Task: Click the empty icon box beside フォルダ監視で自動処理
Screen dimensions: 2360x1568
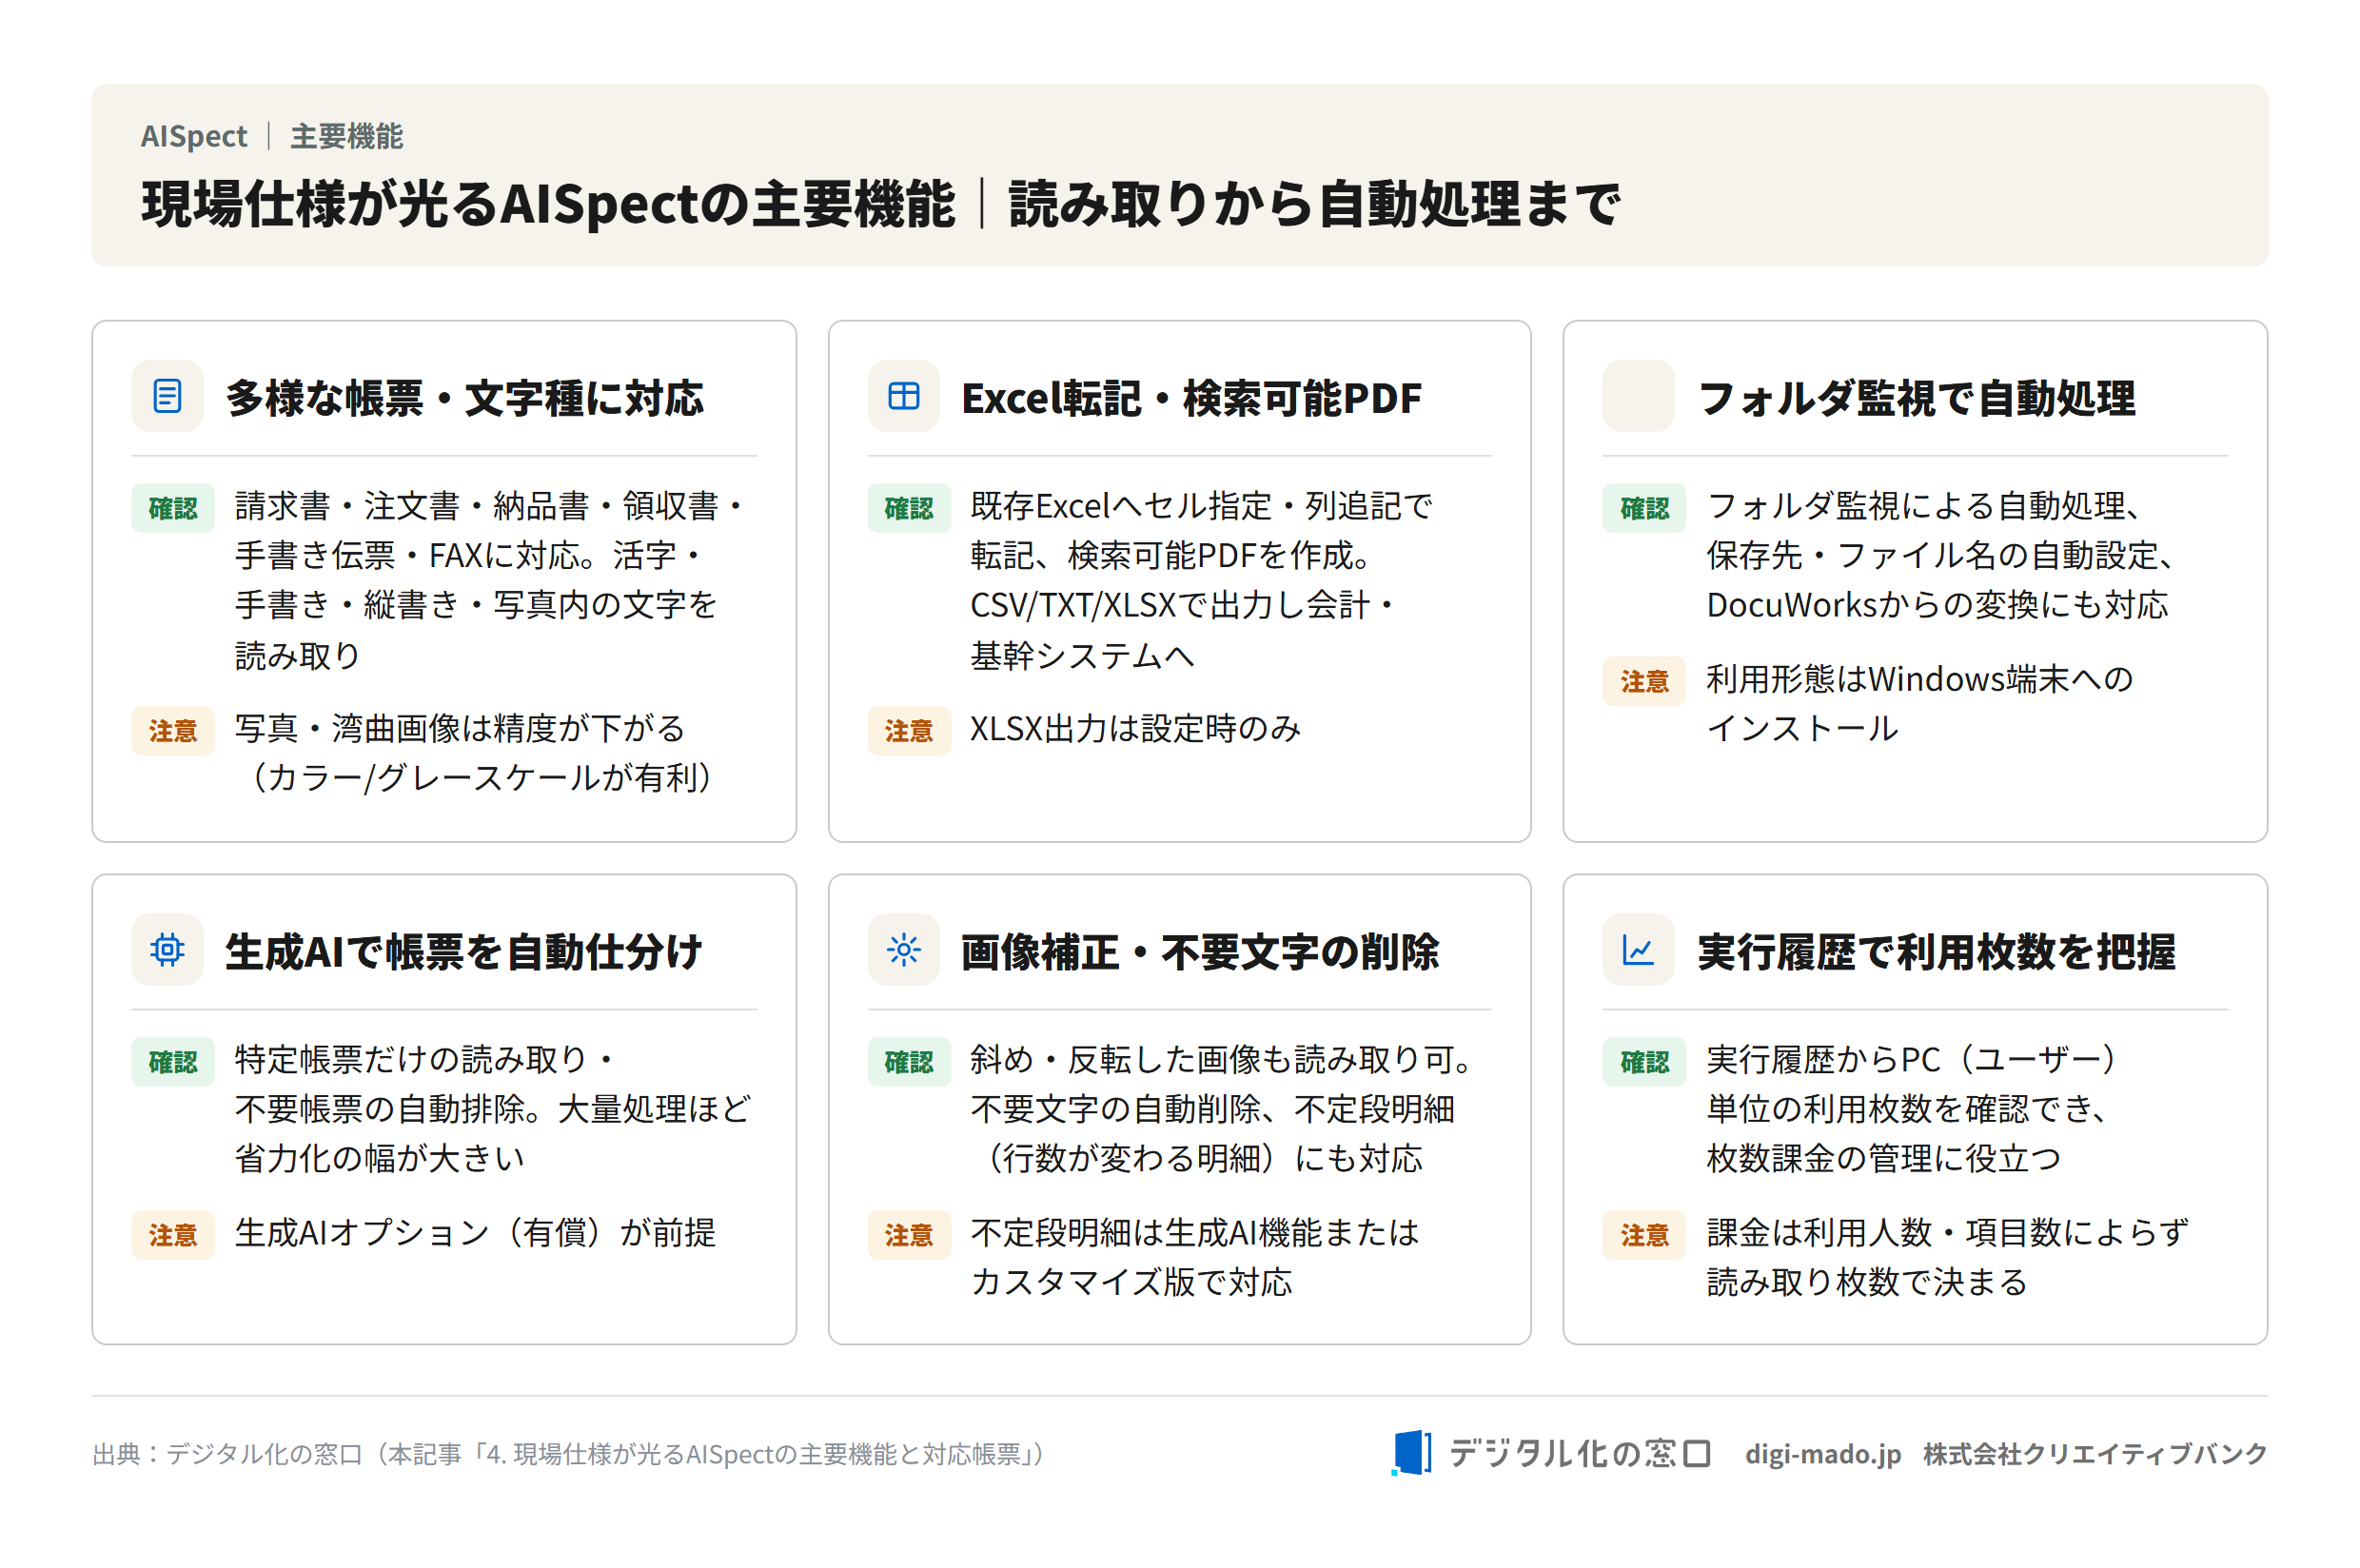Action: tap(1638, 396)
